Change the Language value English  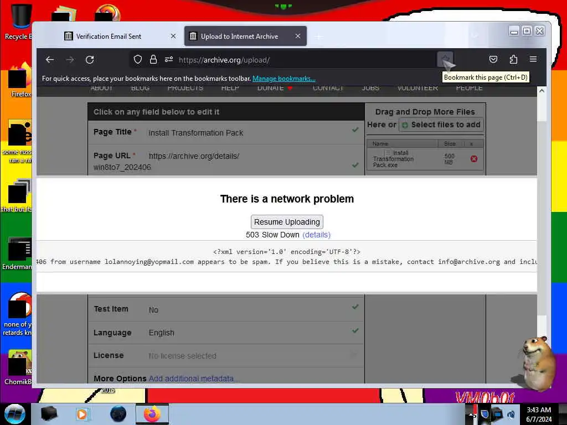coord(161,333)
